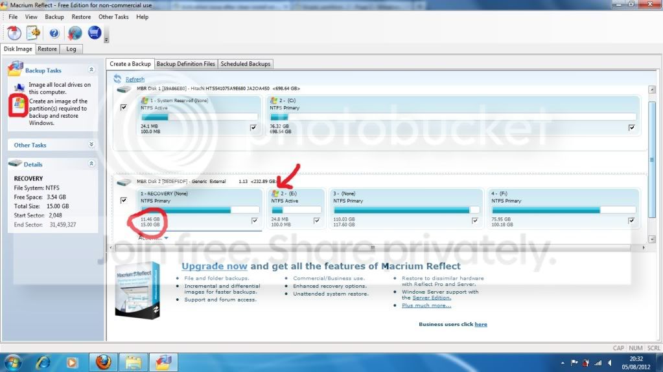Switch to Scheduled Backups tab
This screenshot has height=372, width=663.
point(245,64)
